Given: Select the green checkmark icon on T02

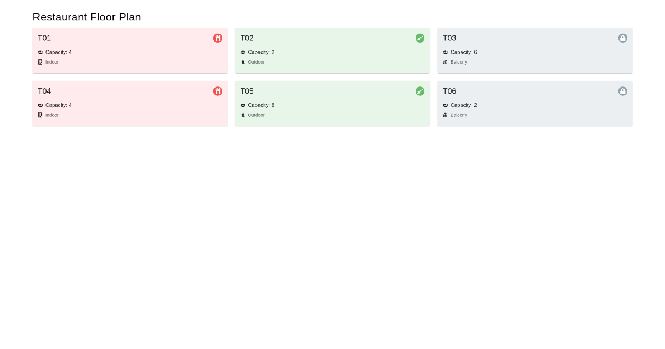Looking at the screenshot, I should point(420,38).
